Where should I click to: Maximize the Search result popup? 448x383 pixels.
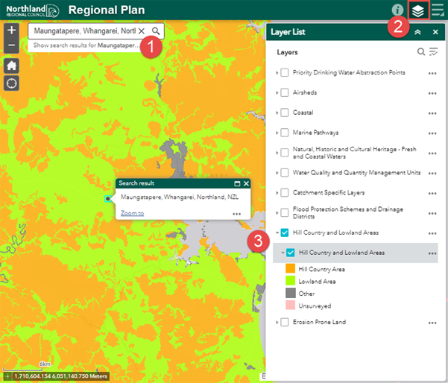click(x=237, y=183)
